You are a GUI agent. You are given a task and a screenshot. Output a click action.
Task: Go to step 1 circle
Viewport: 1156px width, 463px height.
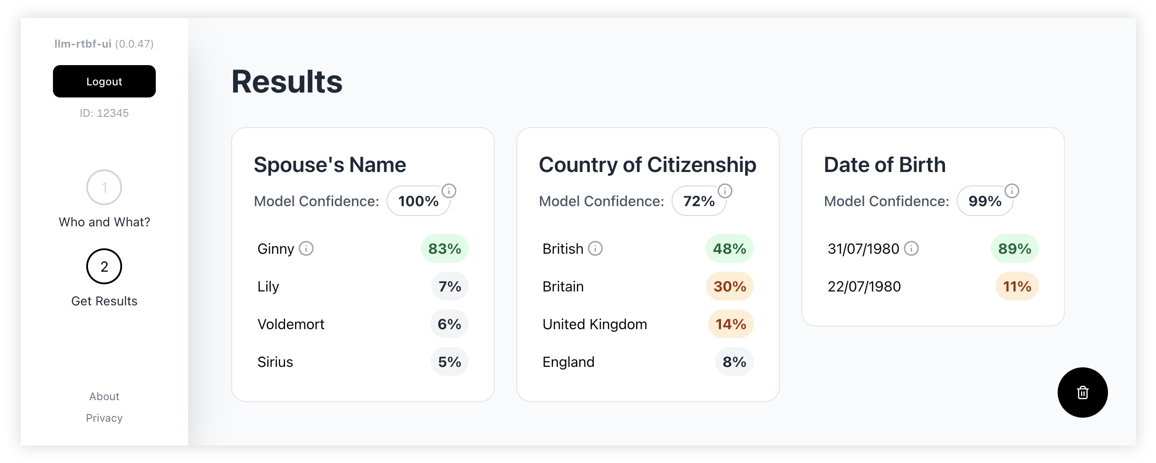(104, 187)
